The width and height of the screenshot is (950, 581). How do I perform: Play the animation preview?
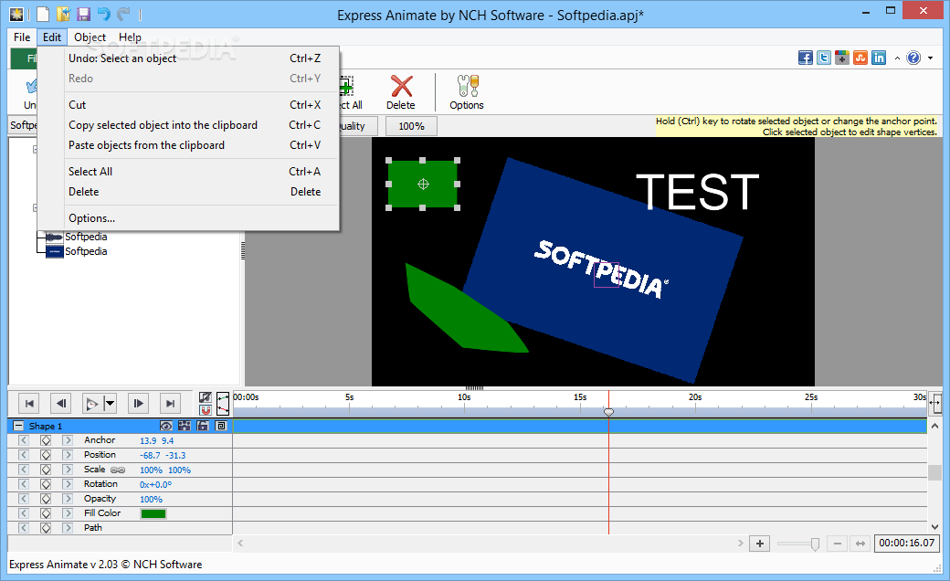tap(91, 404)
